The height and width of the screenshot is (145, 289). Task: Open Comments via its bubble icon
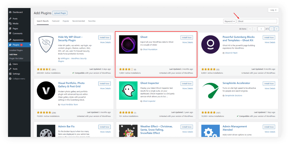10,33
